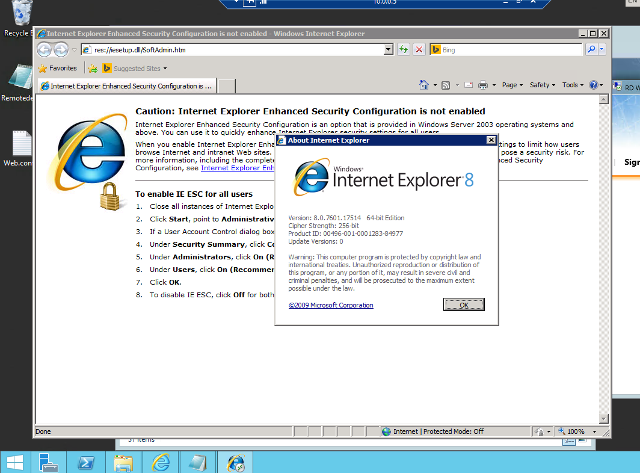Click the Done status bar text
The height and width of the screenshot is (473, 640).
43,431
